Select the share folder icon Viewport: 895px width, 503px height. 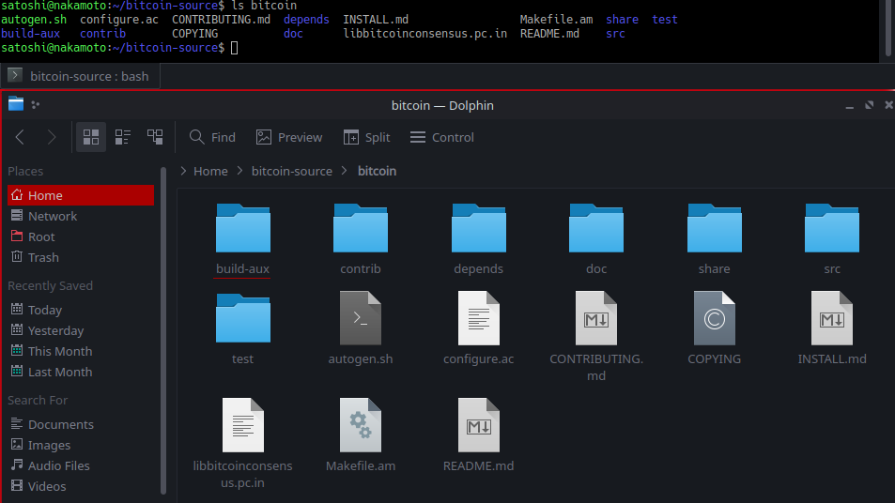point(714,228)
